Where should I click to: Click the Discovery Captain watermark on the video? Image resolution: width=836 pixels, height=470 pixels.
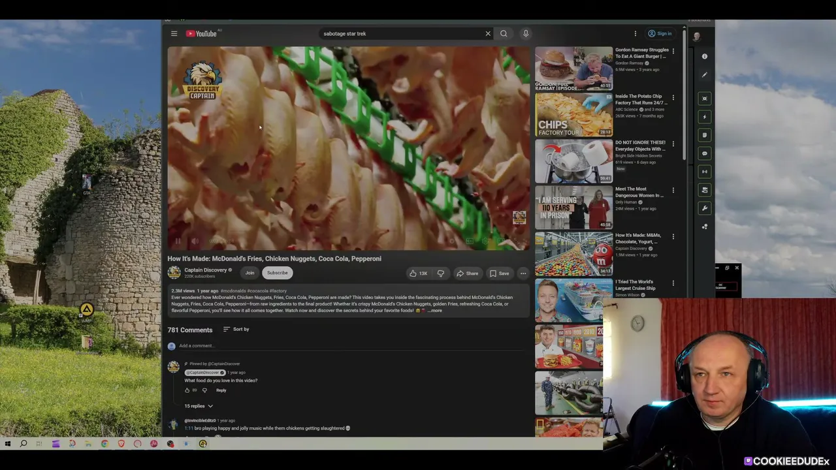pyautogui.click(x=202, y=80)
